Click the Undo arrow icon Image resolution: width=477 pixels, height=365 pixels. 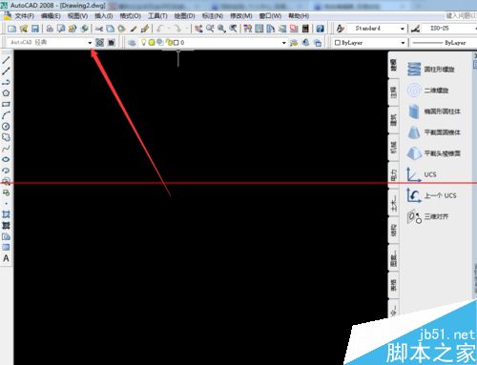[x=160, y=29]
